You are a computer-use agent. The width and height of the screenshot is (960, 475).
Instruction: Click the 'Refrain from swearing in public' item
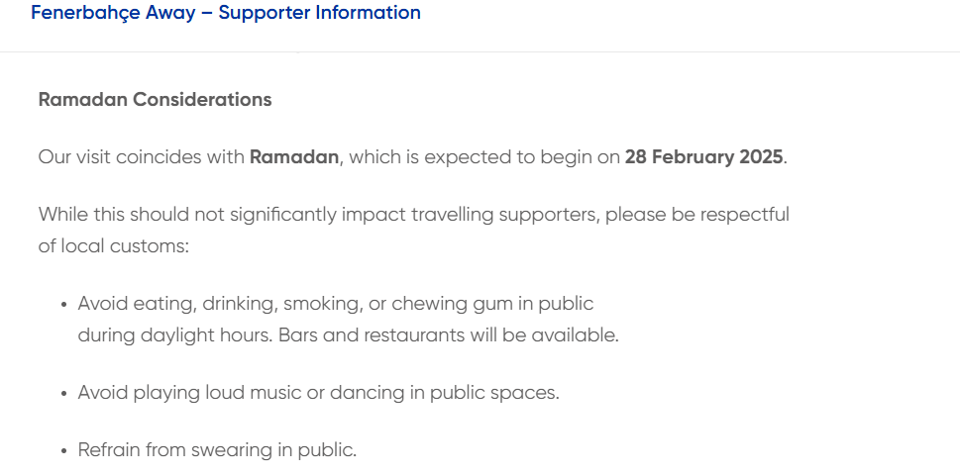coord(217,450)
